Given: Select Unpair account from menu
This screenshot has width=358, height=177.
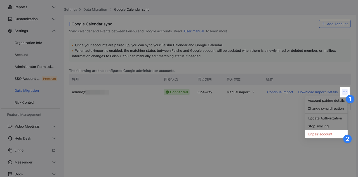Looking at the screenshot, I should [320, 134].
